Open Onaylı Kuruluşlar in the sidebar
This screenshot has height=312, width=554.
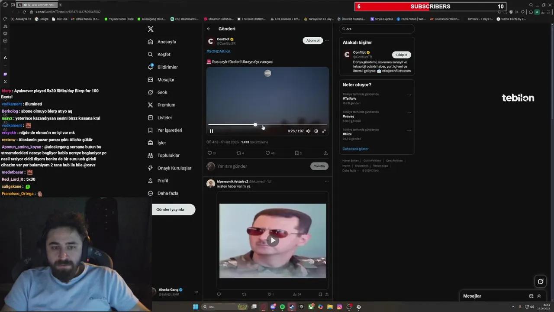click(x=169, y=168)
